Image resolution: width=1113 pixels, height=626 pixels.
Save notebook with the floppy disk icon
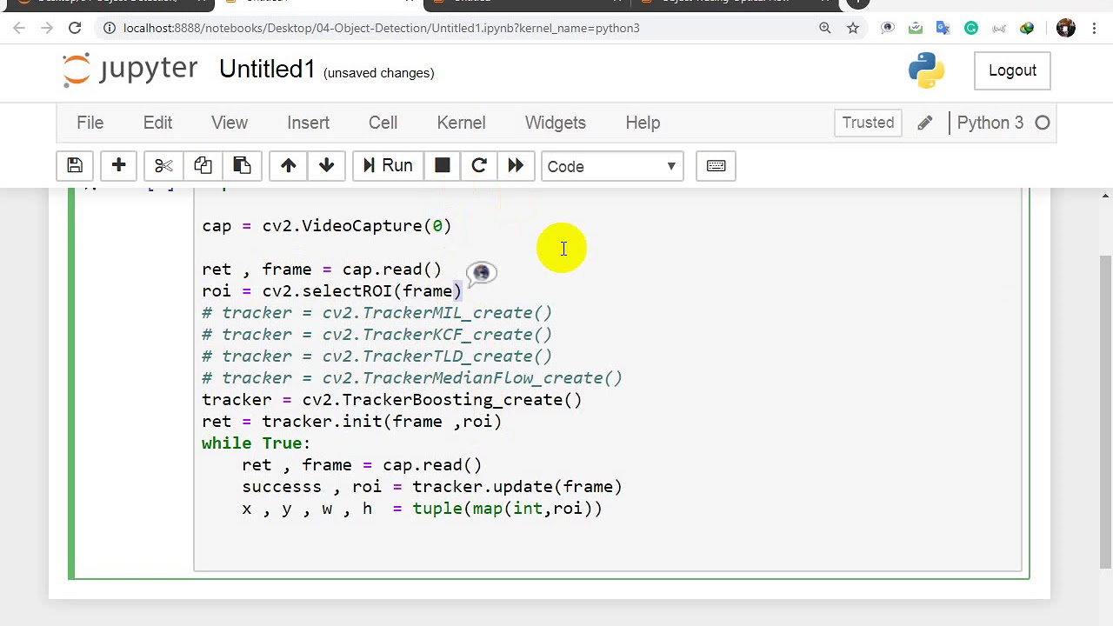click(75, 166)
